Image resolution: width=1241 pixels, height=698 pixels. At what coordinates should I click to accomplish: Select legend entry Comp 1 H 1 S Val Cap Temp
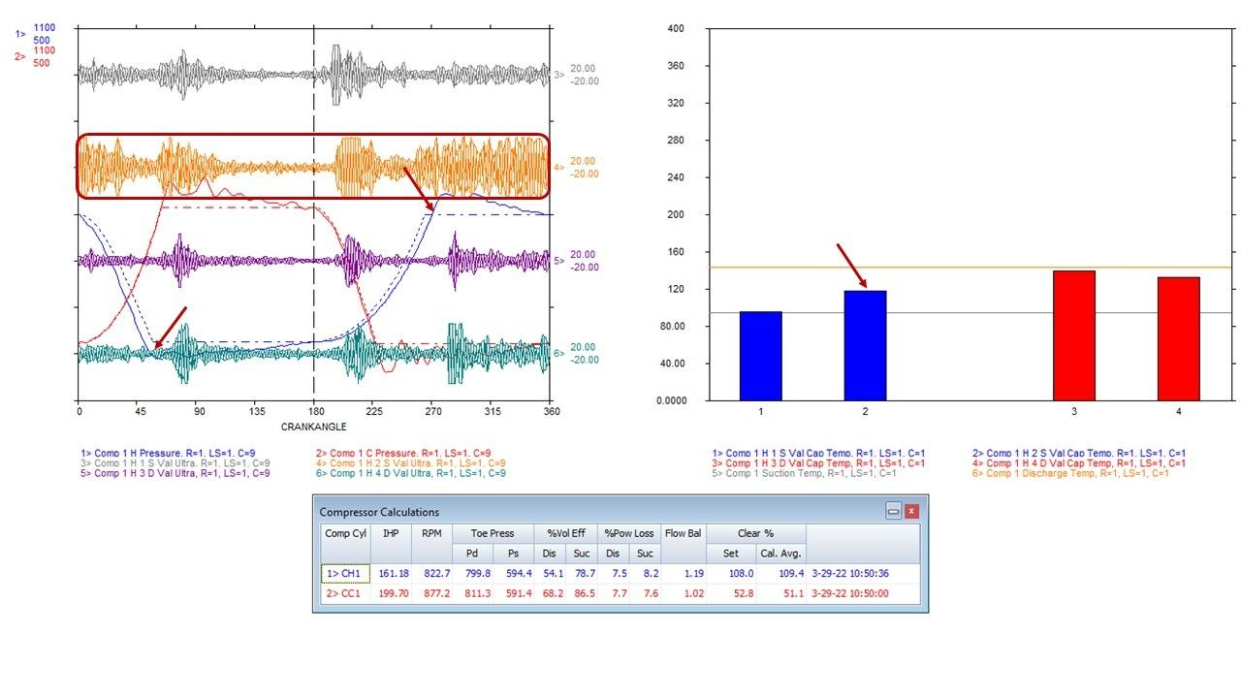[x=818, y=453]
